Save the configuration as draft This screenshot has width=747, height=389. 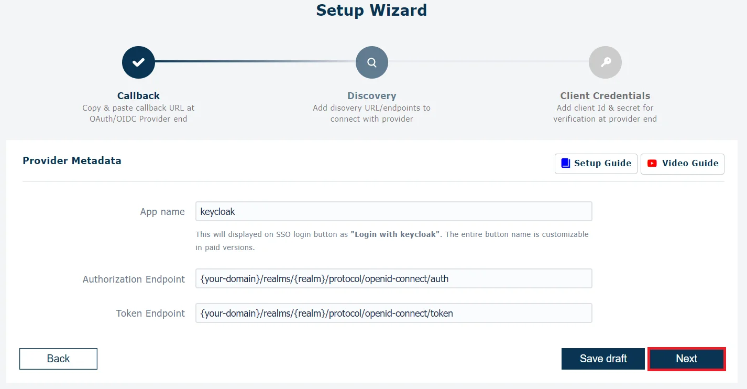coord(603,359)
